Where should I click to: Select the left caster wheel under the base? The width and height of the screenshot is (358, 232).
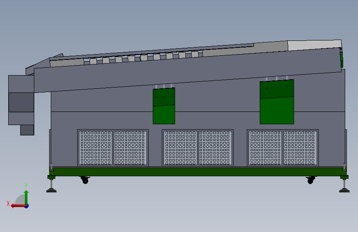[85, 180]
